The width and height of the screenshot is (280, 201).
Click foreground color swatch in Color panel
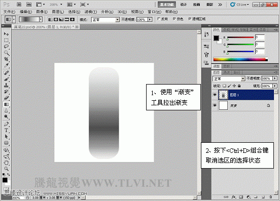click(216, 38)
